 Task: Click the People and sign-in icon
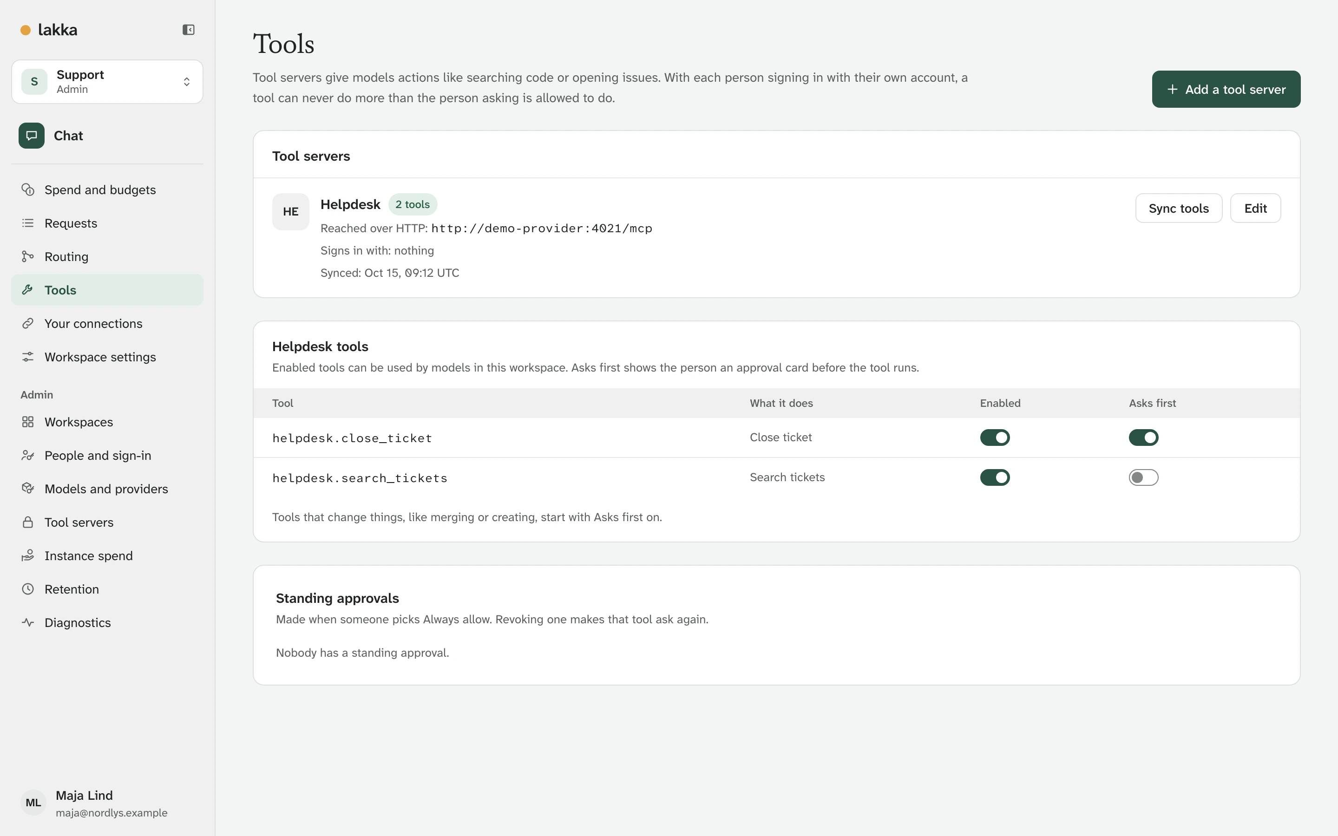pyautogui.click(x=28, y=456)
